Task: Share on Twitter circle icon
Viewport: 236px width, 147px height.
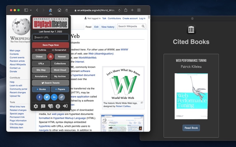Action: (x=47, y=97)
